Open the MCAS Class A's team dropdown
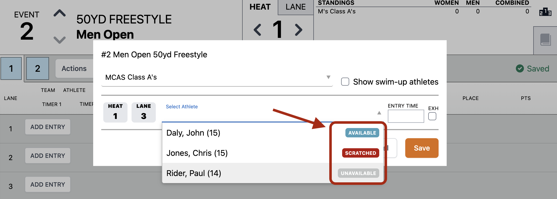Image resolution: width=557 pixels, height=199 pixels. pos(217,77)
